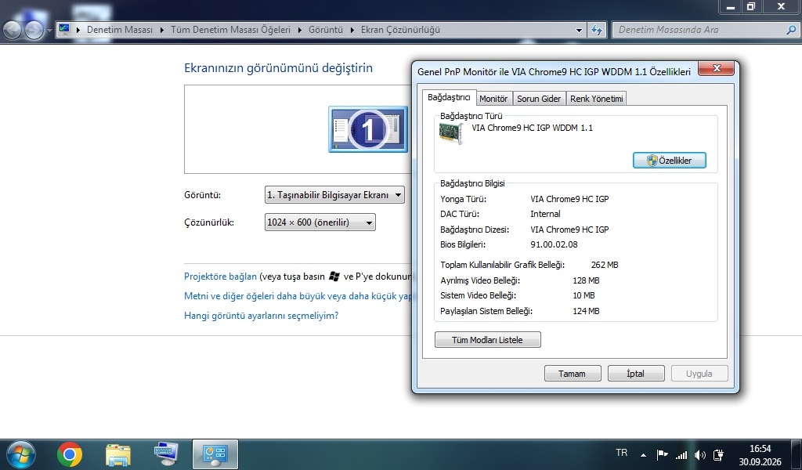This screenshot has width=802, height=470.
Task: Select the monitor 1 display thumbnail
Action: pos(368,129)
